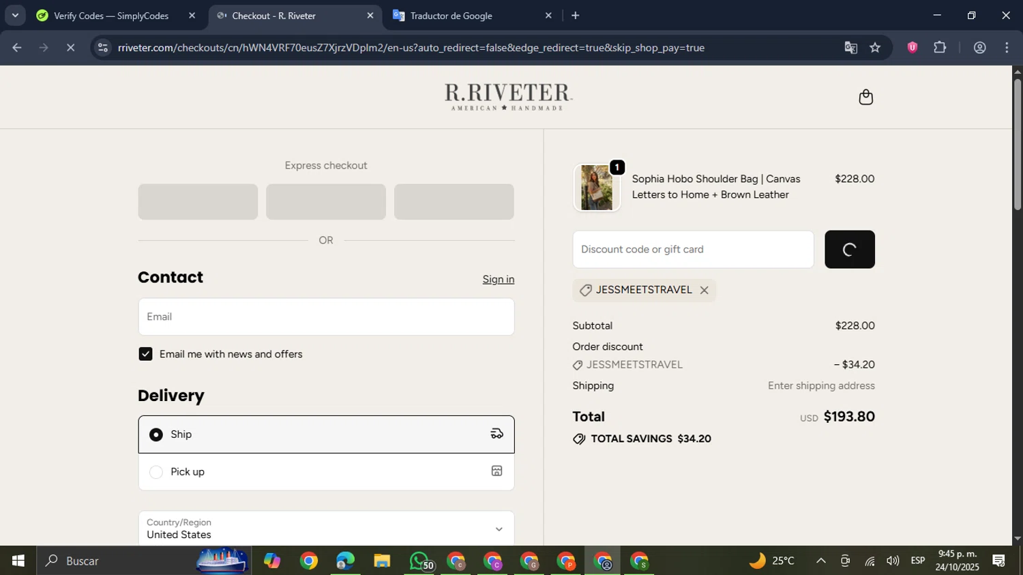Click the discount Apply button with loading spinner
Image resolution: width=1023 pixels, height=575 pixels.
pyautogui.click(x=850, y=250)
